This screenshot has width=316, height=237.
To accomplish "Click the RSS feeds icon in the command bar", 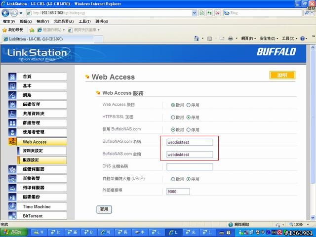I will 209,39.
